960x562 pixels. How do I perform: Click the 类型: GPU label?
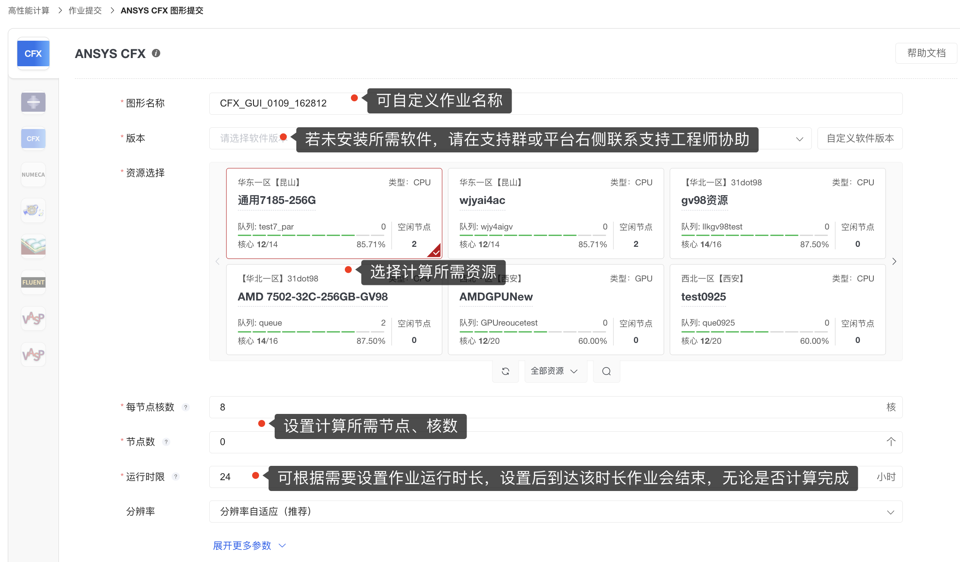click(631, 278)
